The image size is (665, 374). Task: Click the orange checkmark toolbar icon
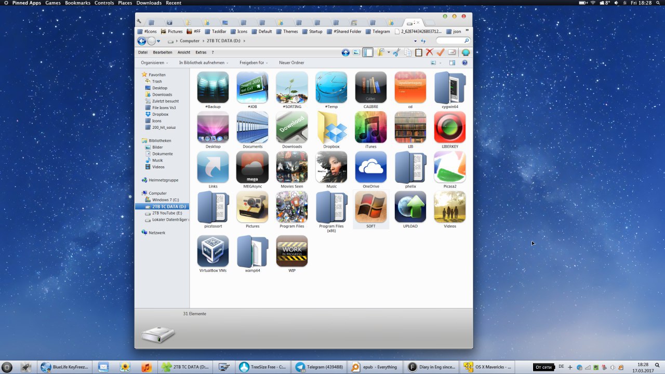441,52
